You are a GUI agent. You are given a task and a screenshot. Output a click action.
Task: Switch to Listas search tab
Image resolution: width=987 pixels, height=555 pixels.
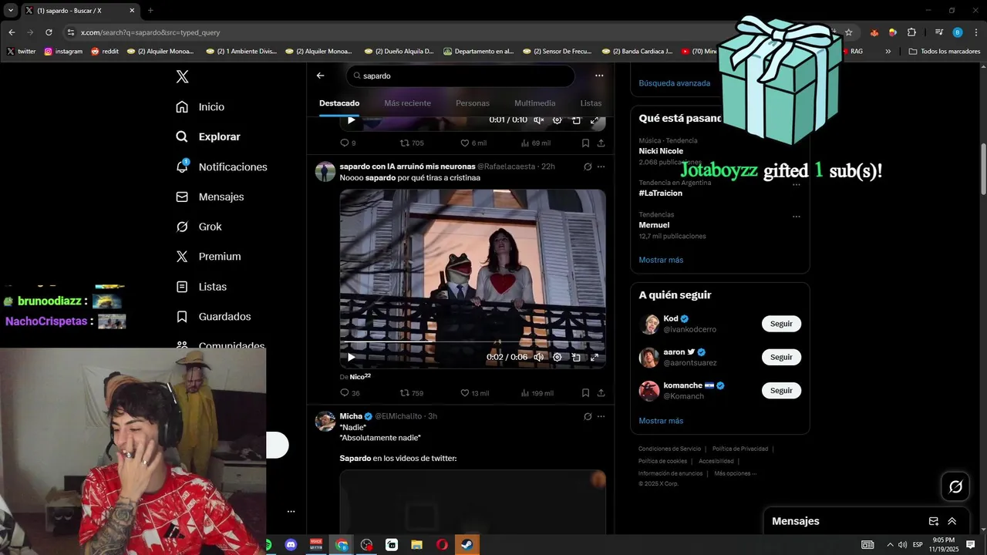tap(591, 103)
